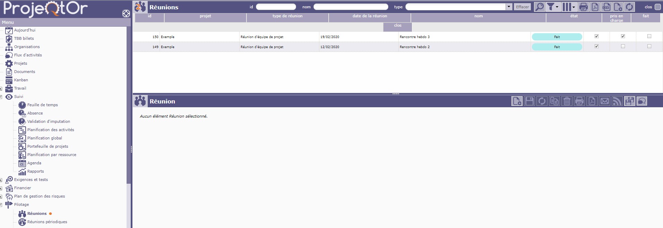Image resolution: width=663 pixels, height=228 pixels.
Task: Toggle pris en charge checkbox for Rencontre hebdo 2
Action: (x=596, y=46)
